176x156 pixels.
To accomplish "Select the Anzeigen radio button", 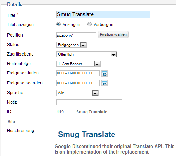I will point(58,24).
